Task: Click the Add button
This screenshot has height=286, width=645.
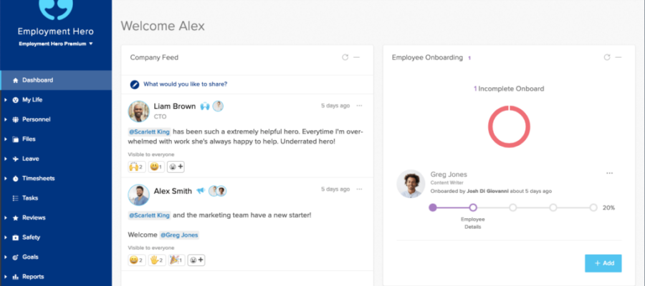Action: [603, 263]
